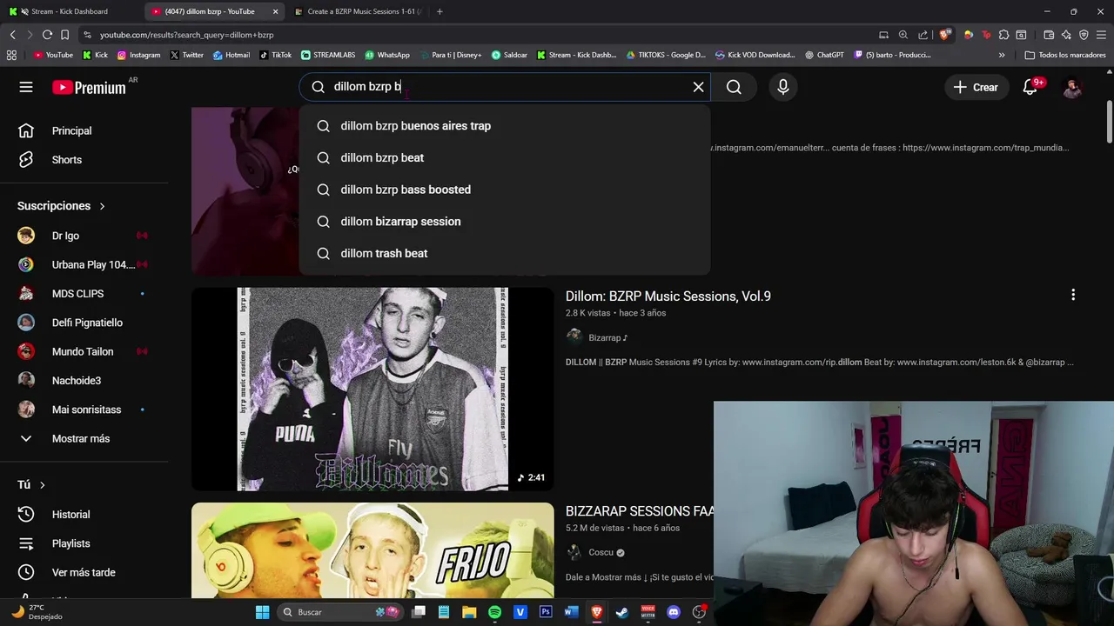Open File Explorer from the taskbar
Screen dimensions: 1114x626
(469, 612)
